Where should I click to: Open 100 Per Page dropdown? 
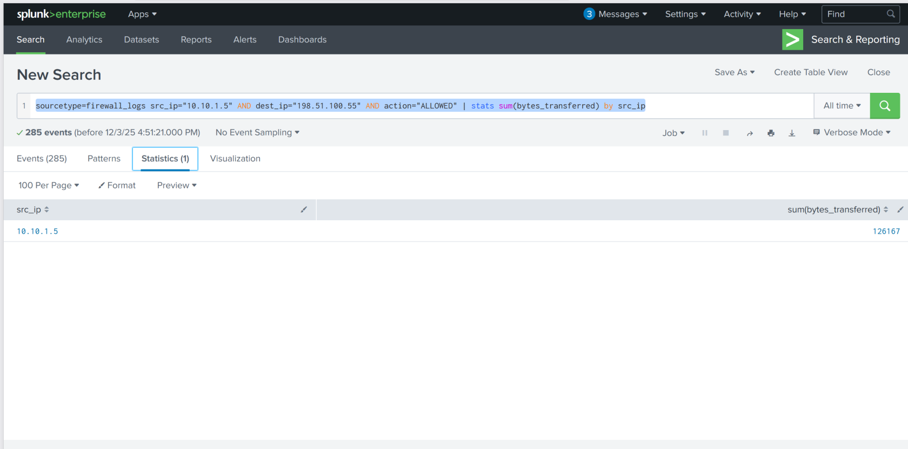click(x=49, y=185)
